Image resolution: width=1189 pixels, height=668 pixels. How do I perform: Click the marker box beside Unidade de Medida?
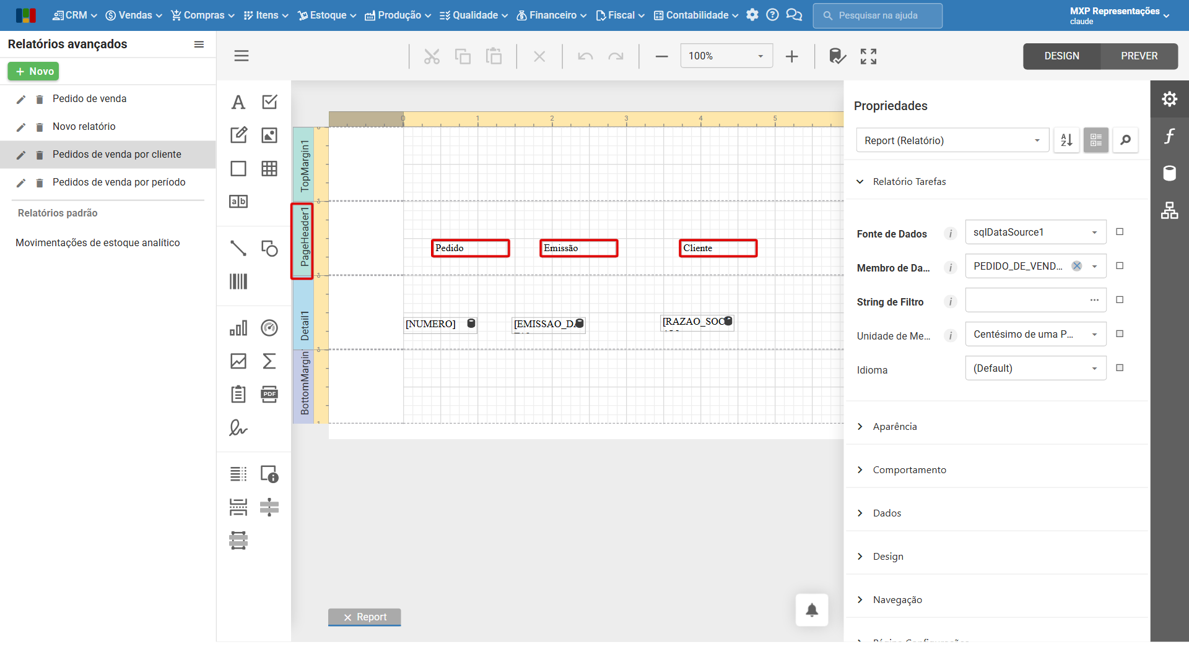pyautogui.click(x=1120, y=334)
